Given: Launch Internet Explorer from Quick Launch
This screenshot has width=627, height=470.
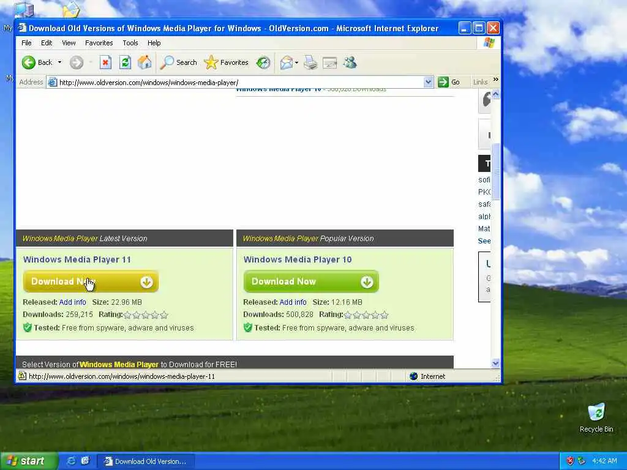Looking at the screenshot, I should click(71, 461).
